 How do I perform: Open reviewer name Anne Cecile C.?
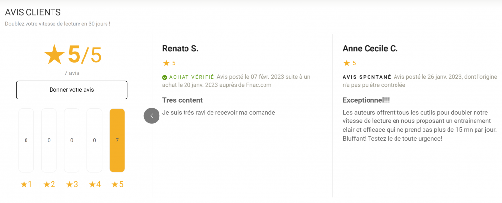[x=370, y=48]
